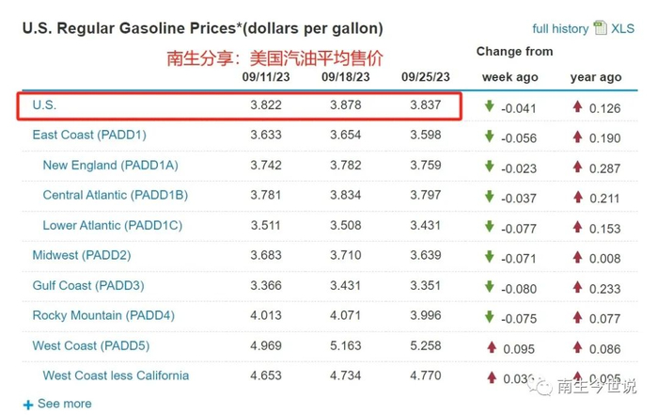
Task: Click red up arrow beside 0.287
Action: (x=577, y=168)
